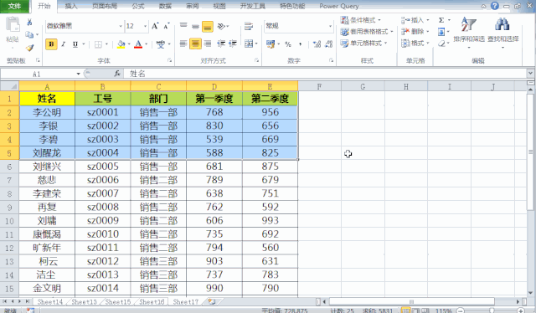This screenshot has height=313, width=536.
Task: Click the AutoSum sigma icon
Action: (x=441, y=20)
